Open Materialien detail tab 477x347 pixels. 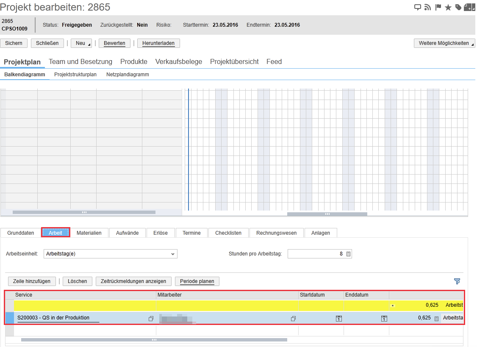89,233
